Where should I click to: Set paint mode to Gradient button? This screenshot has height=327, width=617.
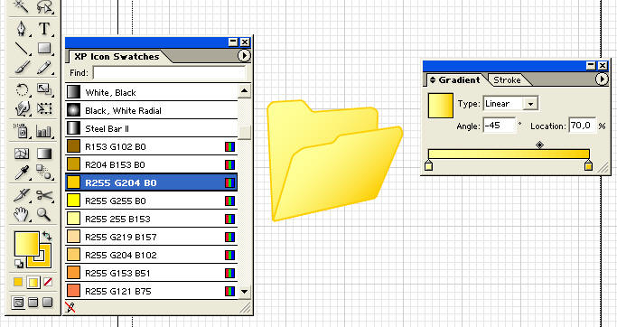(x=33, y=282)
